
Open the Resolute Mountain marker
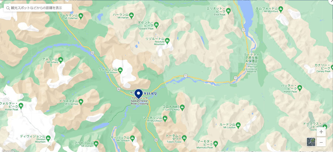[x=167, y=40]
